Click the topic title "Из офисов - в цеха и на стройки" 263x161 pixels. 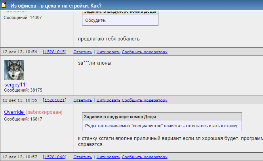point(55,6)
